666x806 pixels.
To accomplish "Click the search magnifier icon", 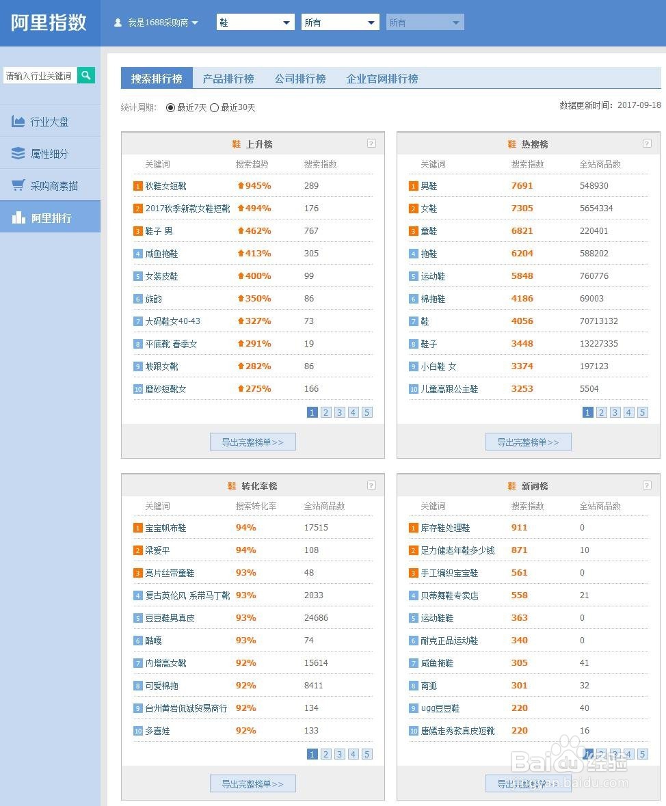I will click(86, 75).
